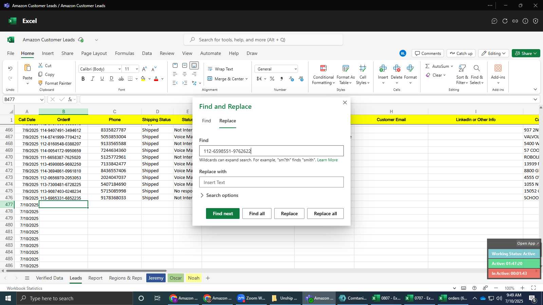This screenshot has width=543, height=305.
Task: Open the Review ribbon tab
Action: tap(167, 53)
